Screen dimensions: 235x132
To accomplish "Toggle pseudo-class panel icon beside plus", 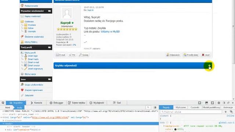I will [x=231, y=112].
